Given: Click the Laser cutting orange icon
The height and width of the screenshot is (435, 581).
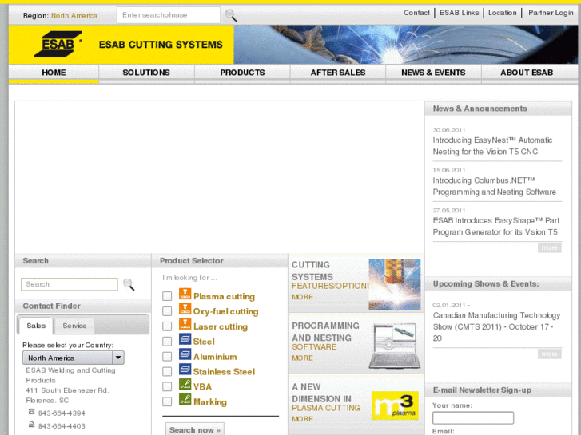Looking at the screenshot, I should click(185, 324).
